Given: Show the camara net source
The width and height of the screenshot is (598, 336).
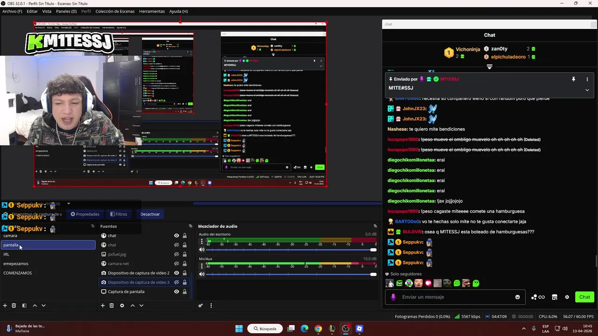Looking at the screenshot, I should pos(177,264).
